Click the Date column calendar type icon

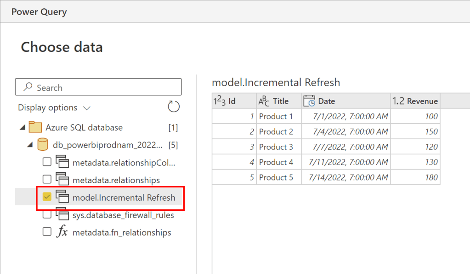click(309, 101)
